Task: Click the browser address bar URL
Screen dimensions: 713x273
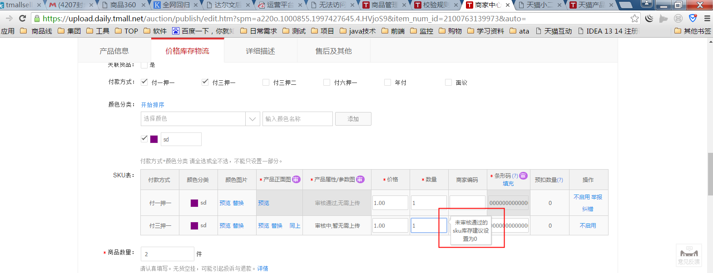Action: click(284, 19)
